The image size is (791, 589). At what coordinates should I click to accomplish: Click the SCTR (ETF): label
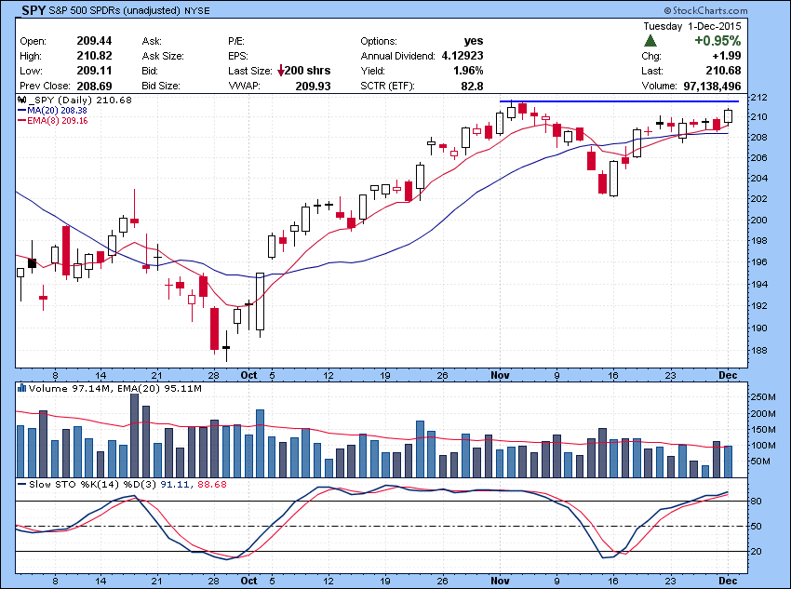[x=387, y=86]
